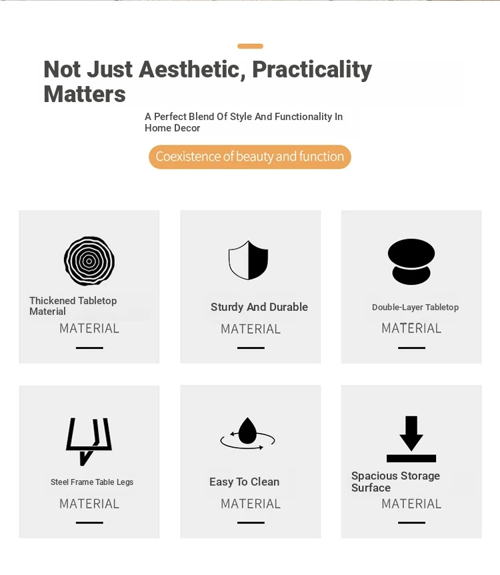Click the 'Double-Layer Tabletop' caption
The width and height of the screenshot is (500, 575).
pyautogui.click(x=415, y=308)
